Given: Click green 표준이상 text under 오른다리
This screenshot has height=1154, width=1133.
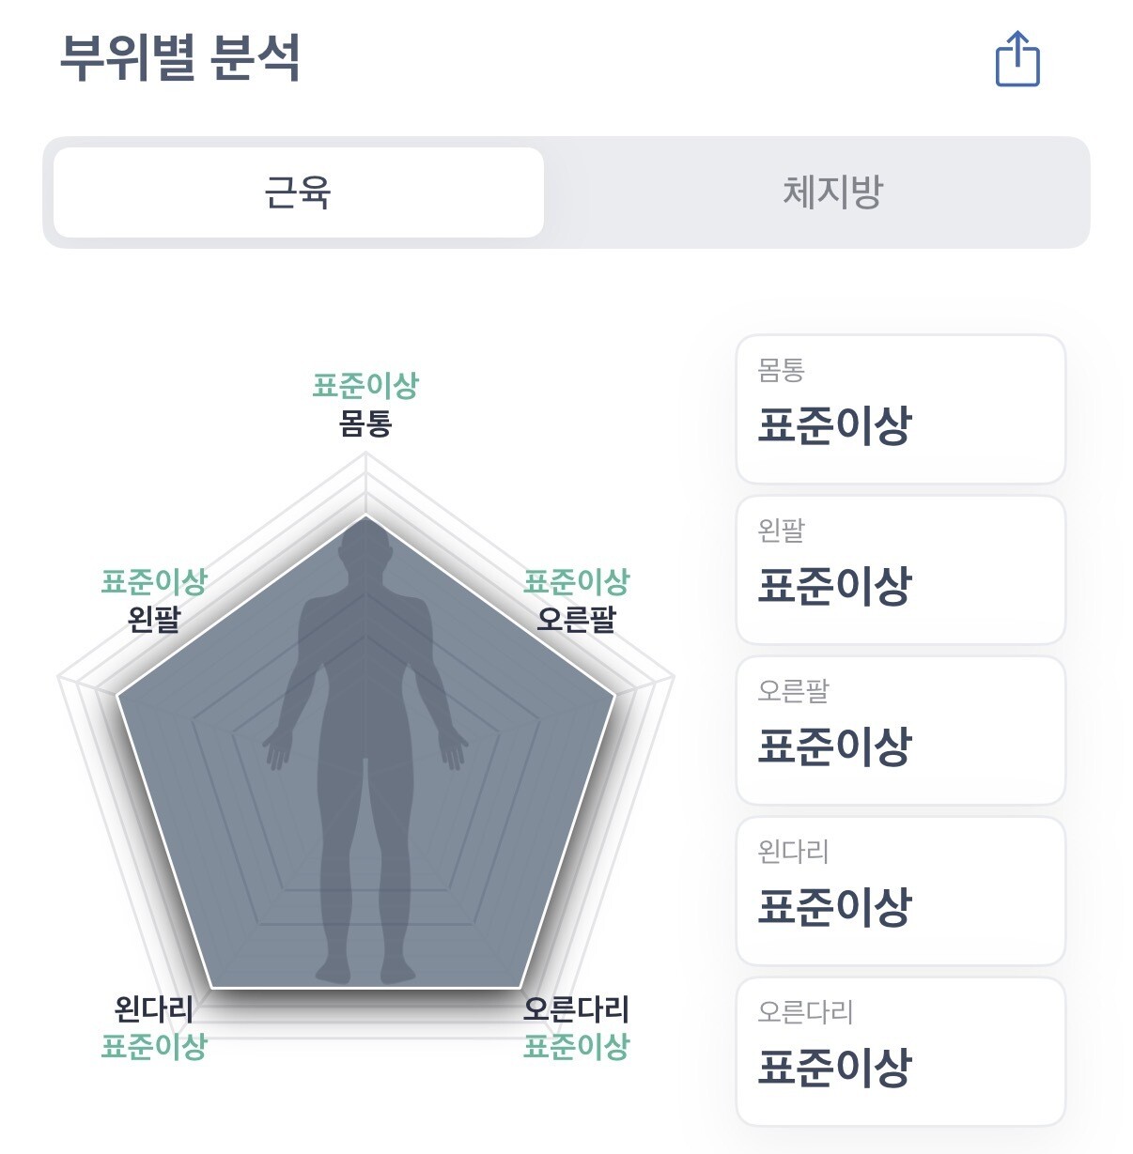Looking at the screenshot, I should [x=576, y=1046].
